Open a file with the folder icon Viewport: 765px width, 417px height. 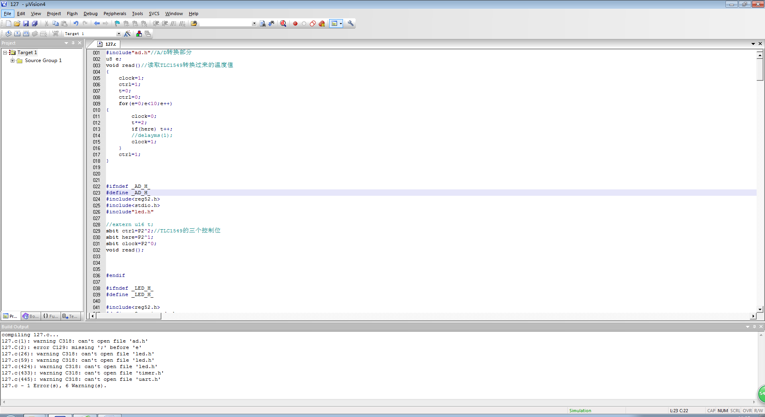pyautogui.click(x=17, y=23)
